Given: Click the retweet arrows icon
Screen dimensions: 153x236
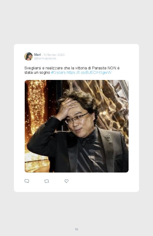Looking at the screenshot, I should (46, 181).
